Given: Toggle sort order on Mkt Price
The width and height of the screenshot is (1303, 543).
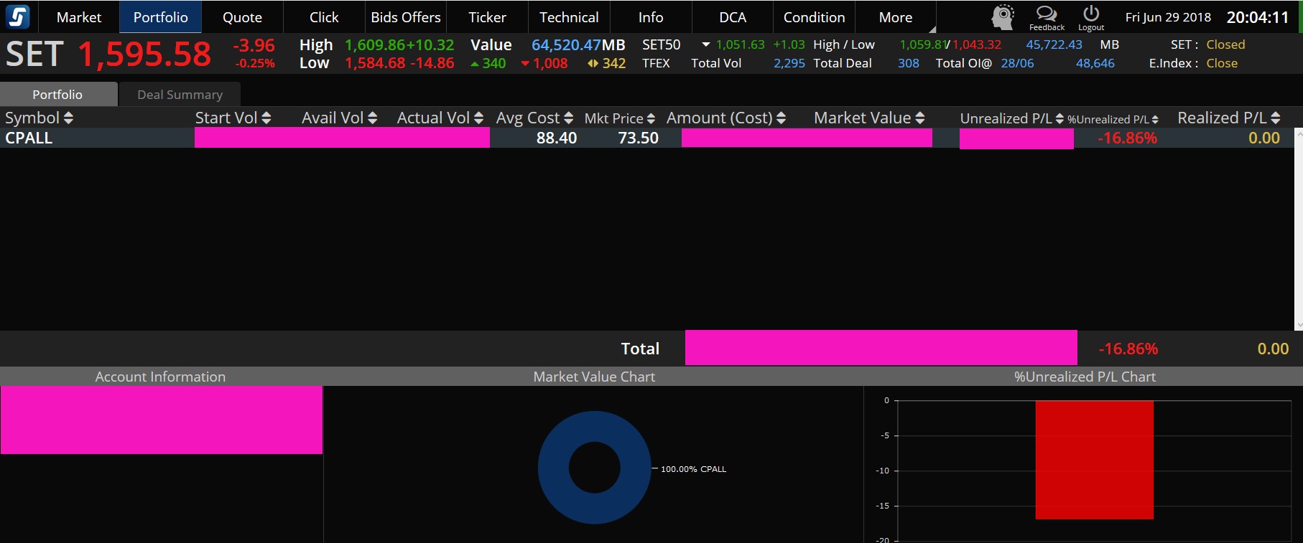Looking at the screenshot, I should pyautogui.click(x=651, y=119).
